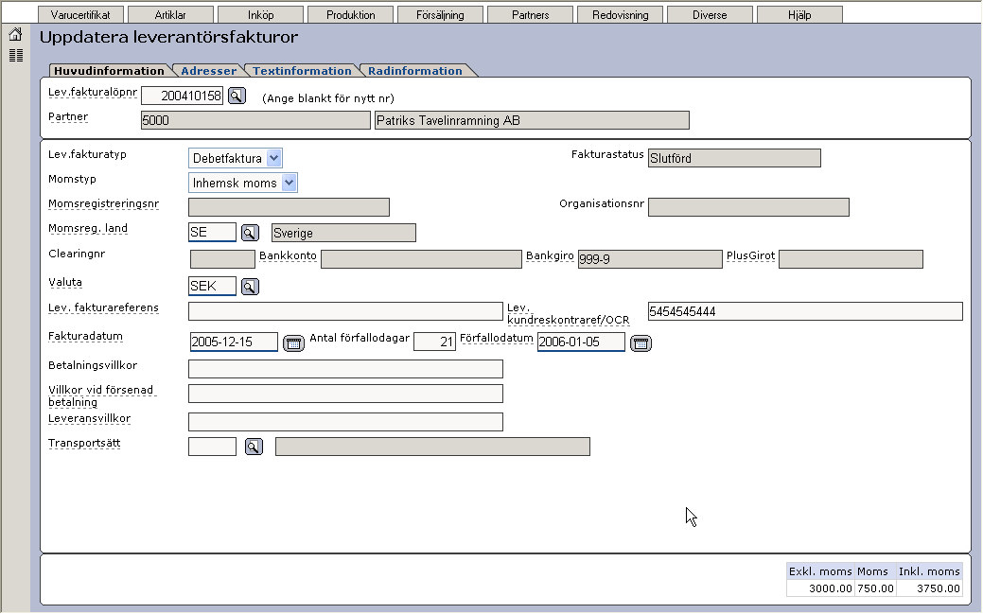The image size is (983, 614).
Task: Click the Inkl. moms value 3750.00
Action: tap(938, 588)
